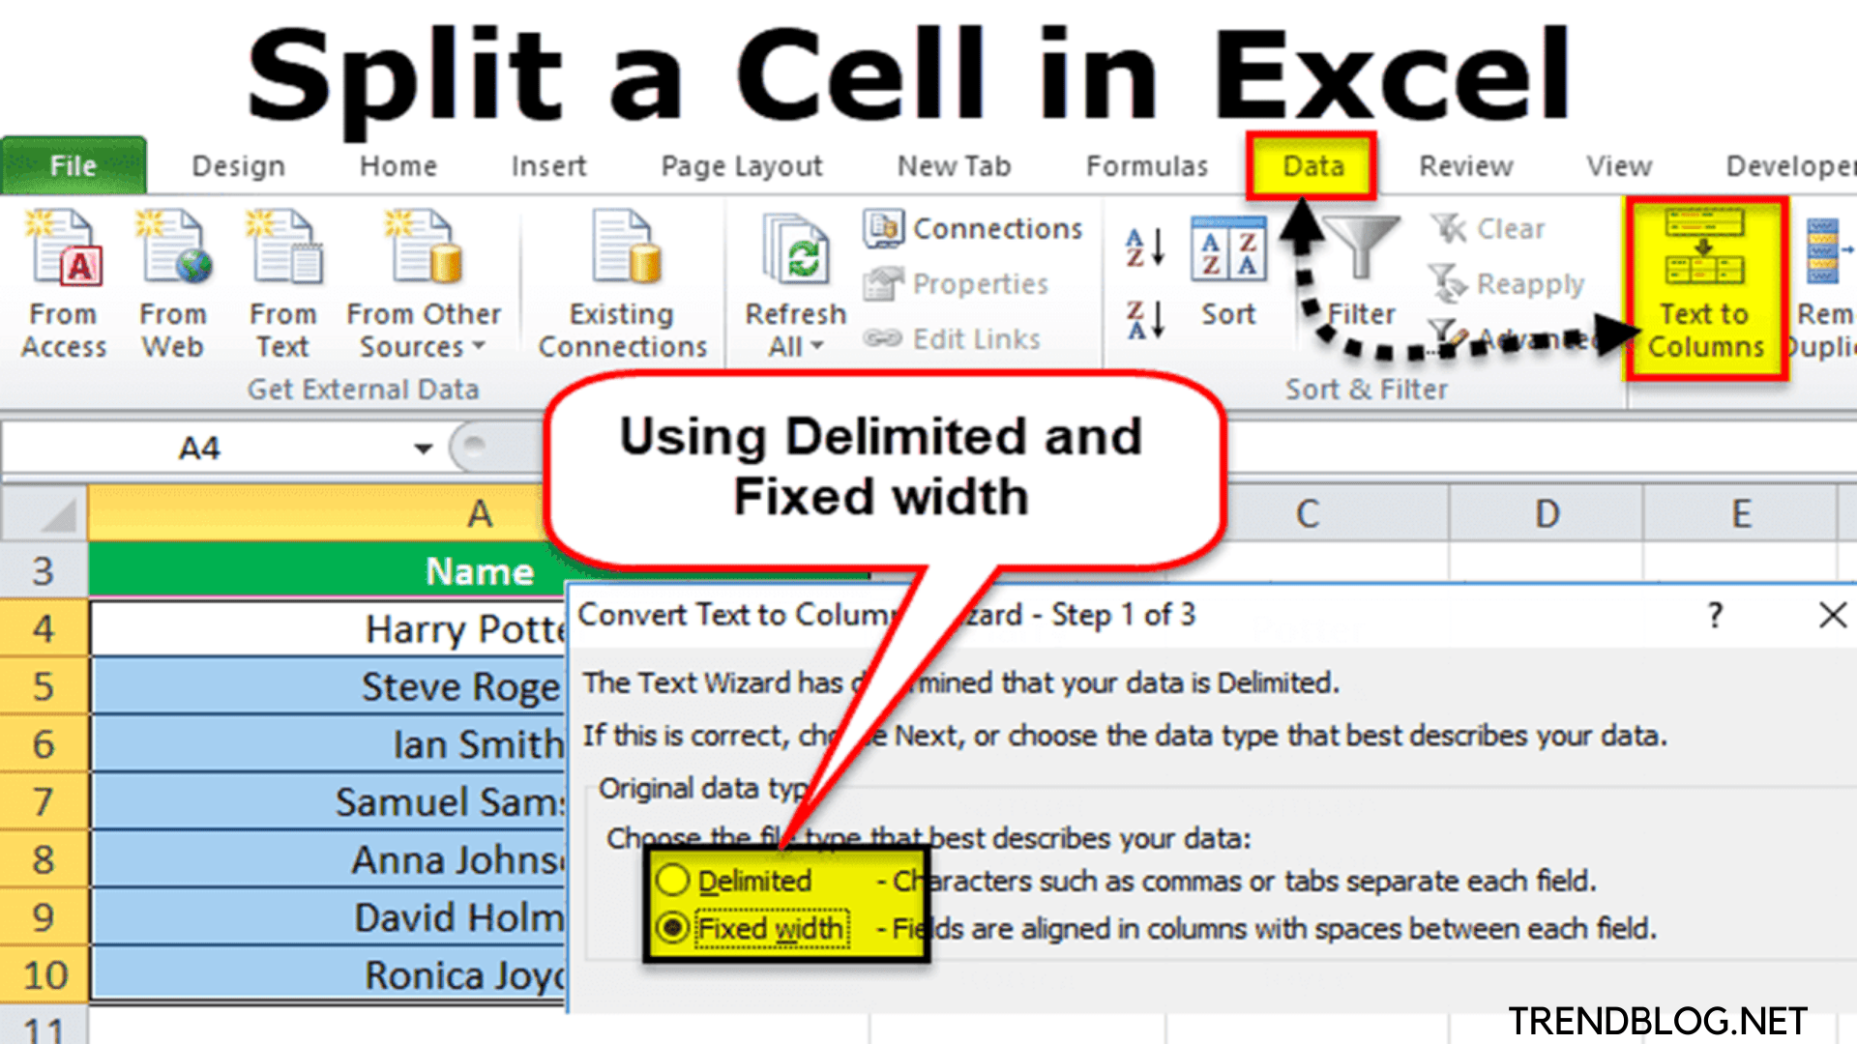The height and width of the screenshot is (1044, 1857).
Task: Click the Connections icon
Action: [884, 228]
